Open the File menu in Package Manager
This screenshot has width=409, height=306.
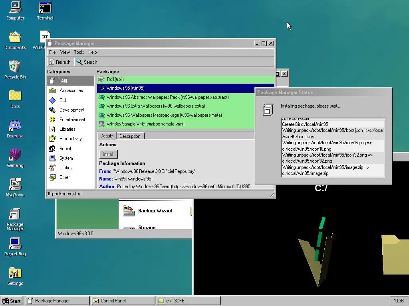[x=52, y=52]
